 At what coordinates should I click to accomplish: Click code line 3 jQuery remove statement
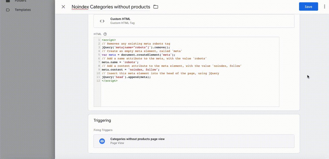point(136,47)
